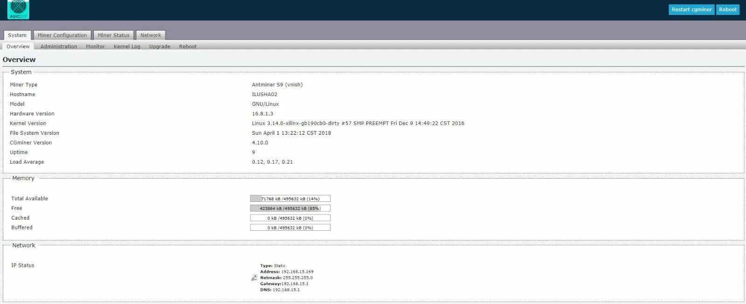Click the Uptime value 9
The image size is (746, 304).
(x=254, y=152)
